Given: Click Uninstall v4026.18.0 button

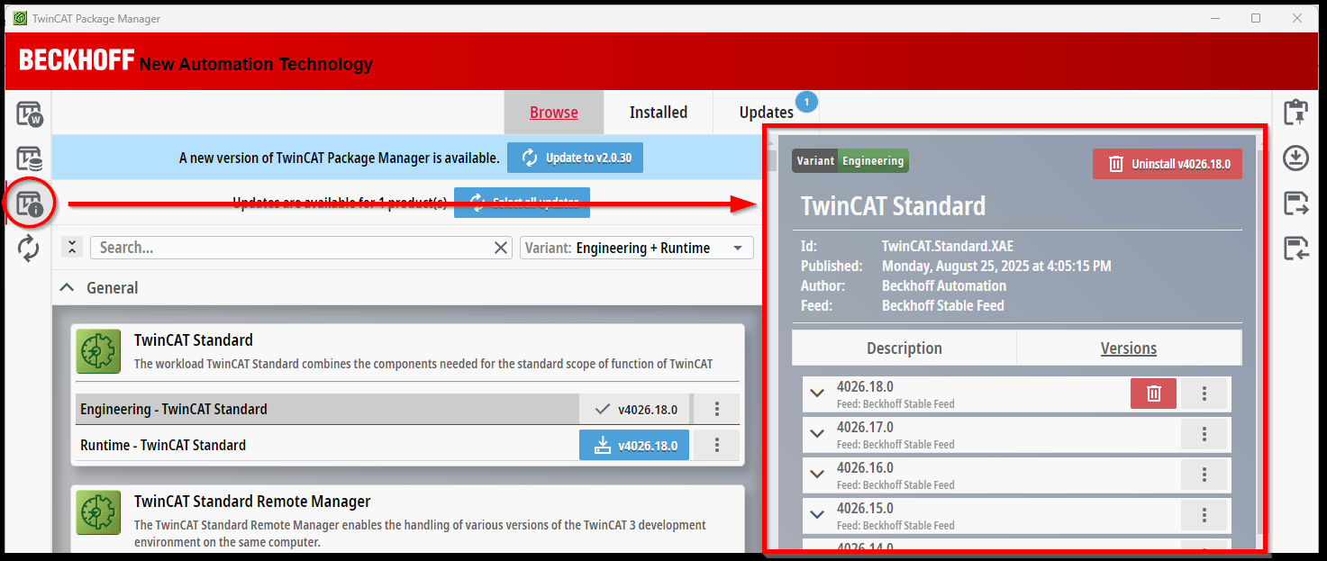Looking at the screenshot, I should (x=1167, y=164).
